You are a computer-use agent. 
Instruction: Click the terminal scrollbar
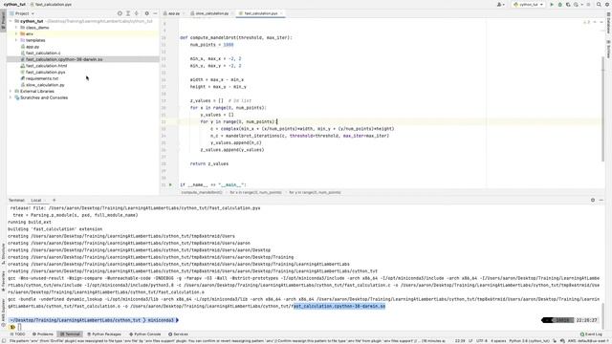[603, 316]
